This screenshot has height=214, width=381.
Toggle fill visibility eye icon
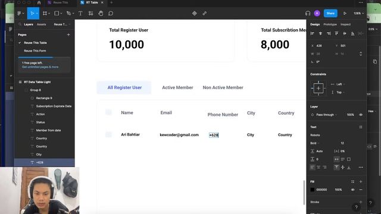point(352,190)
